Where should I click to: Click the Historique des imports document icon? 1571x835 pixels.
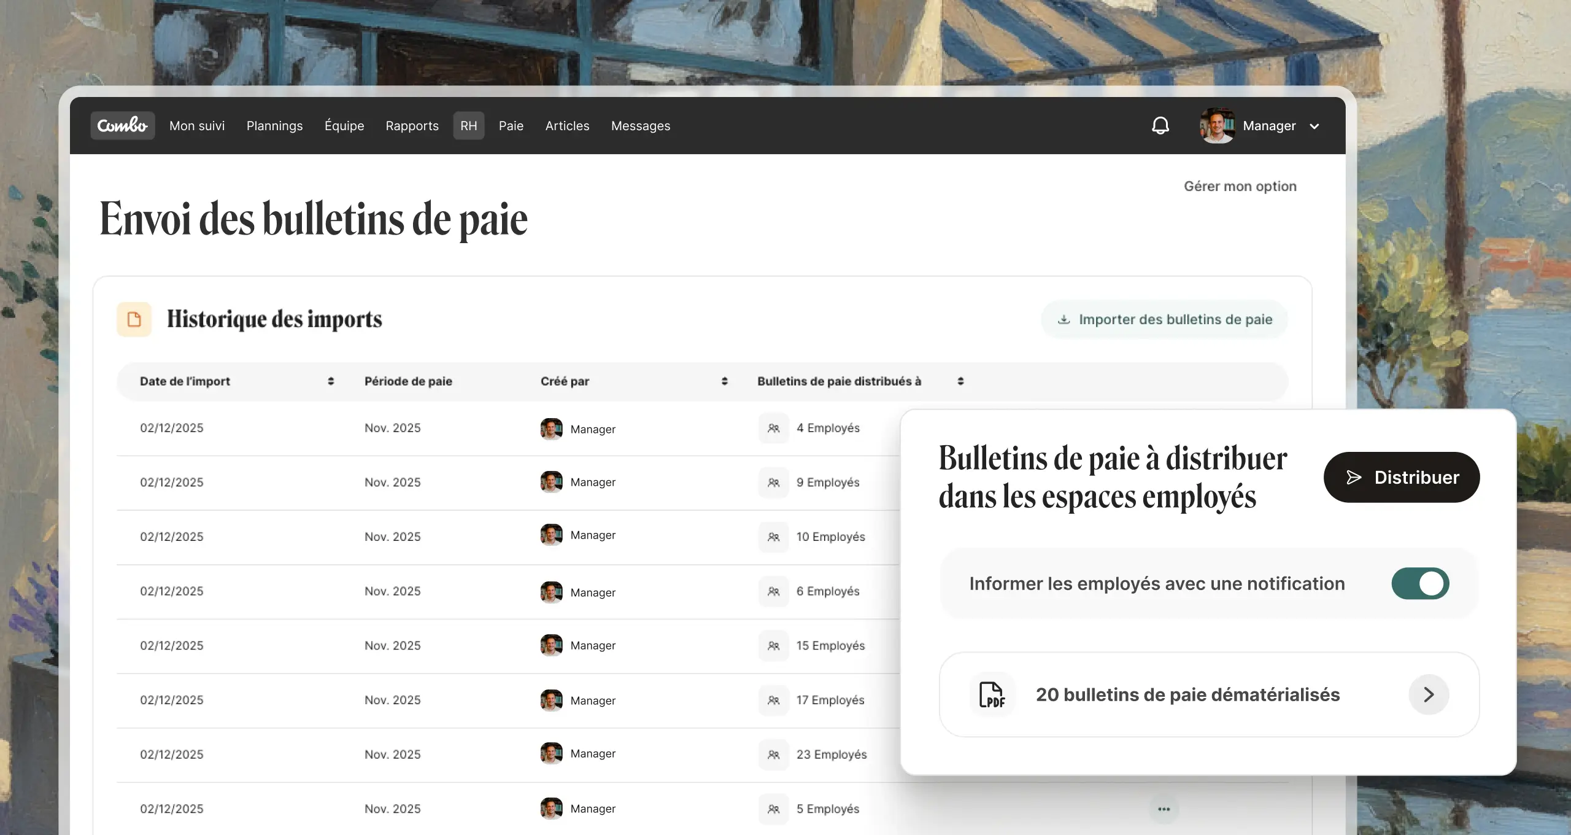pos(134,319)
